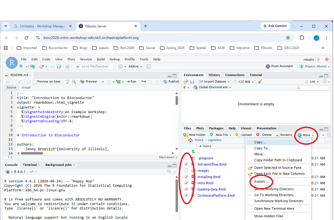334x220 pixels.
Task: Click the New File plus icon in main toolbar
Action: click(x=21, y=66)
